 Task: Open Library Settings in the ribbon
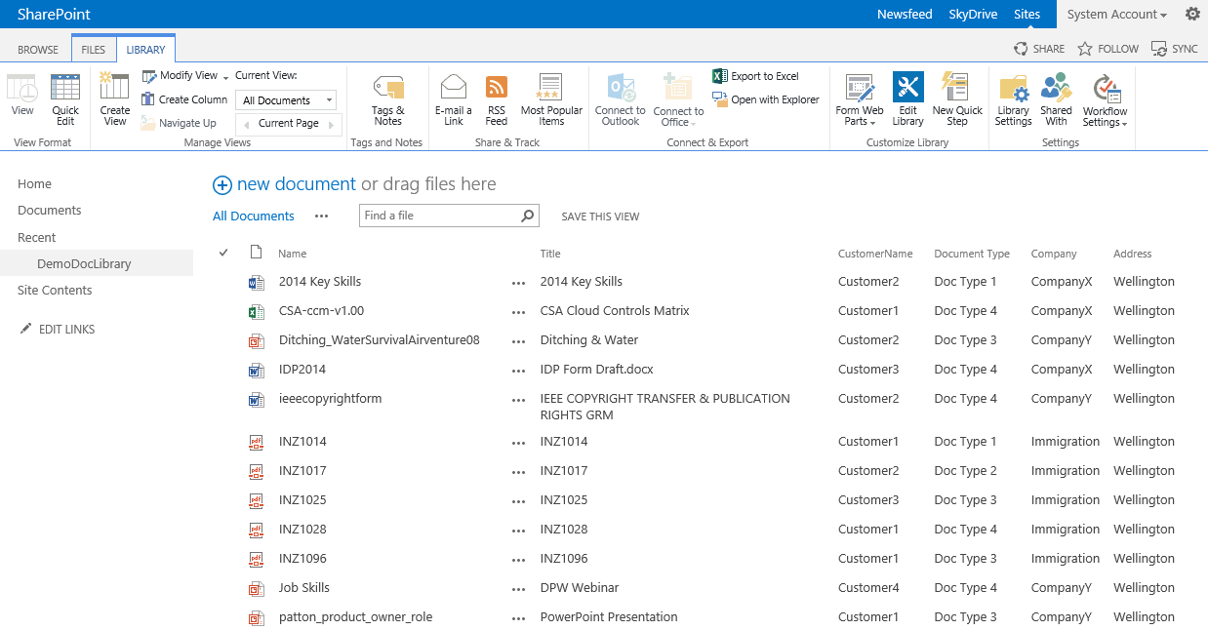tap(1013, 99)
